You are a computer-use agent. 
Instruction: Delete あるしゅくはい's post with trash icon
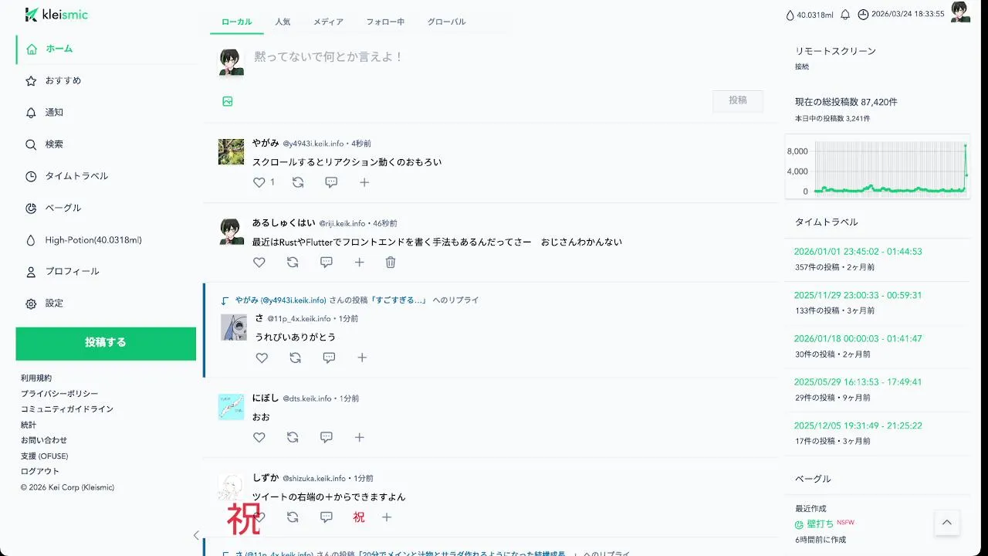click(x=391, y=263)
